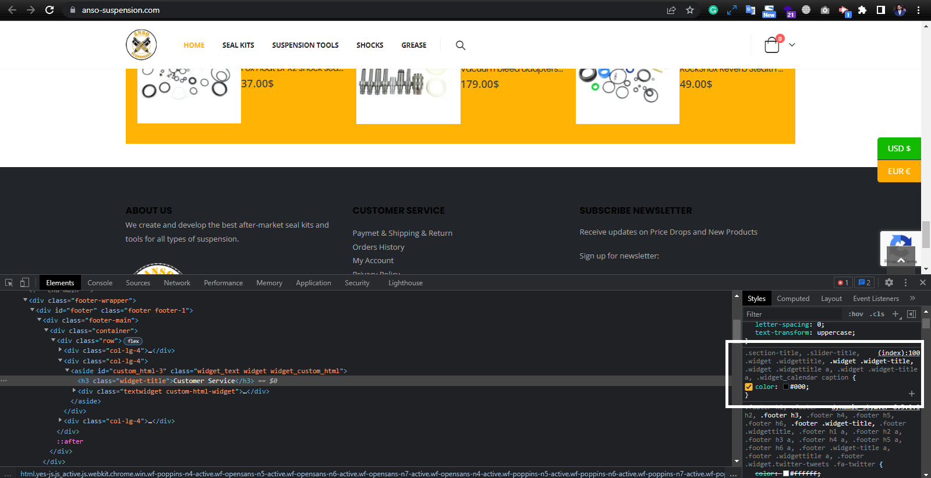Open DevTools customize three-dot menu

(905, 282)
